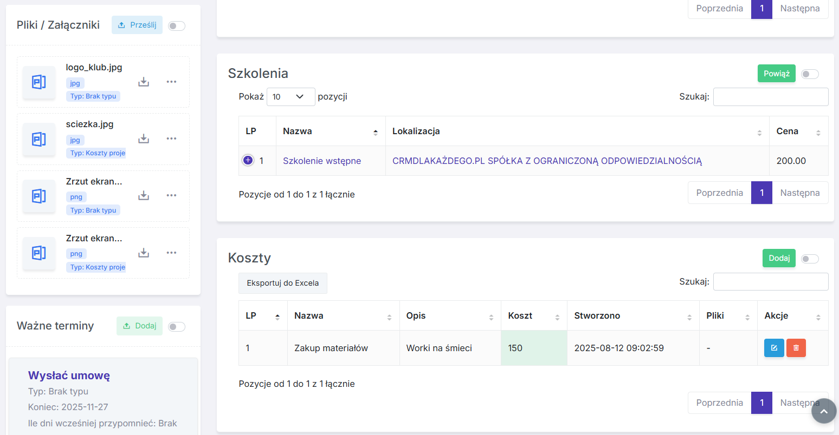839x435 pixels.
Task: Download the logo_klub.jpg file
Action: point(144,82)
